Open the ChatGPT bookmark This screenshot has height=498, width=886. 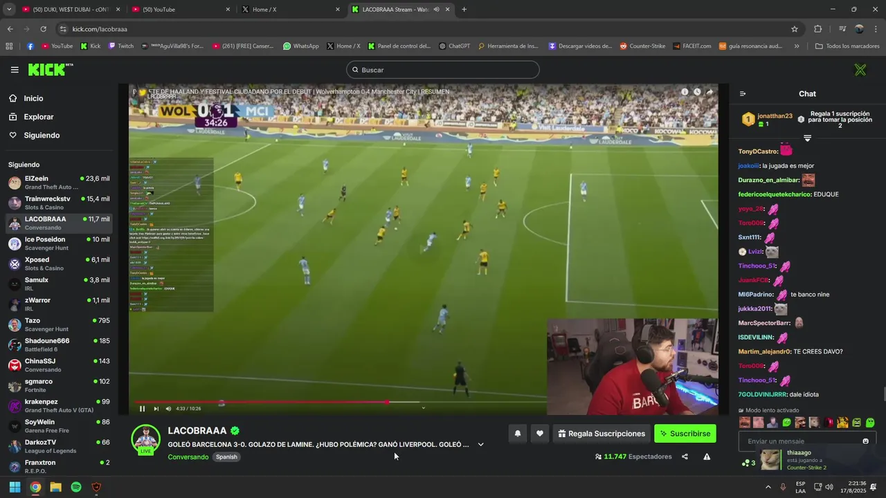pos(454,46)
